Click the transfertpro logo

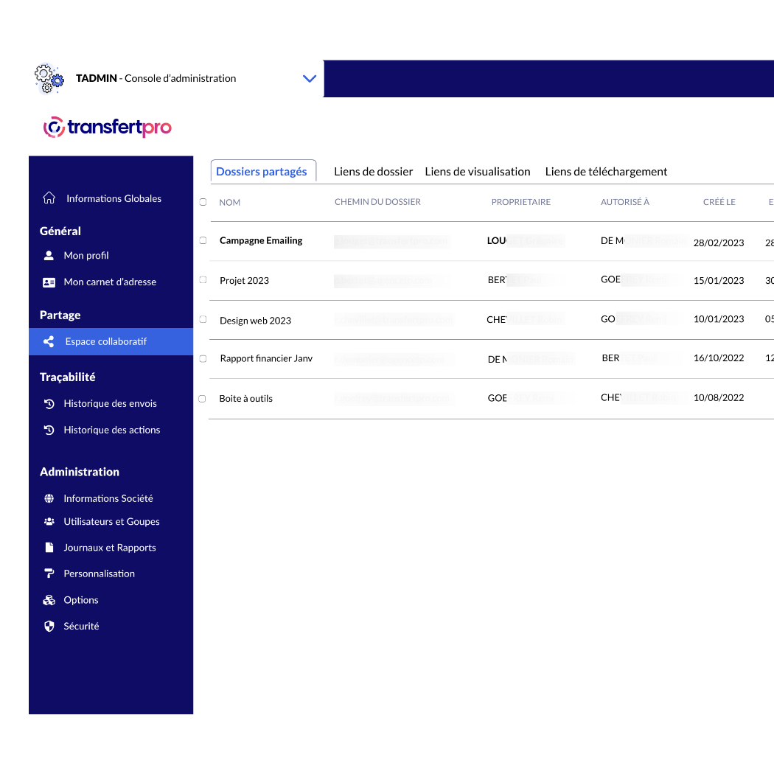pos(107,126)
